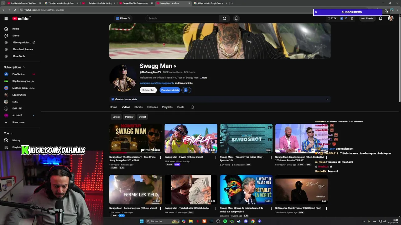Select the Latest sort chip
The height and width of the screenshot is (225, 401).
pyautogui.click(x=116, y=117)
